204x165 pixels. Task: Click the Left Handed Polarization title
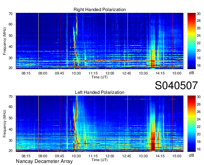click(x=100, y=92)
